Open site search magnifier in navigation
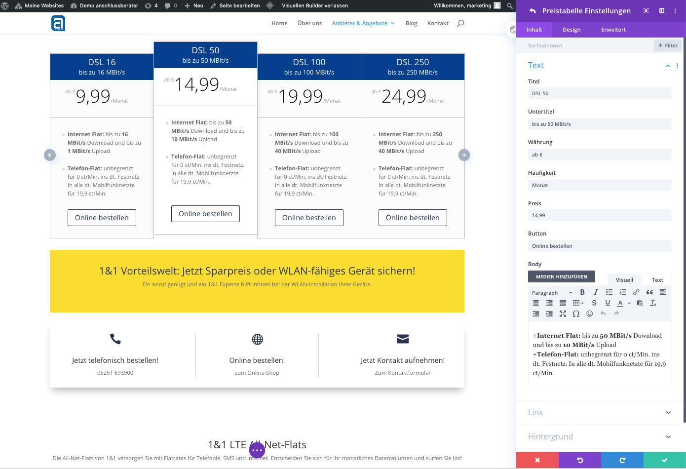 [460, 23]
